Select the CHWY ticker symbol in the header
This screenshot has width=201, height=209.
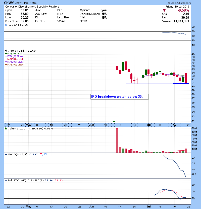click(x=9, y=3)
